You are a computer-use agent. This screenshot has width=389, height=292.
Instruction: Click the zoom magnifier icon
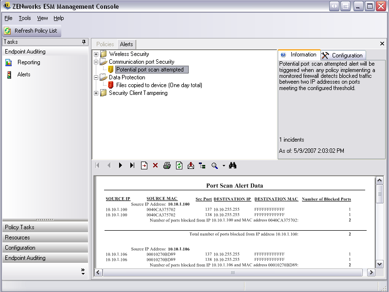(214, 165)
